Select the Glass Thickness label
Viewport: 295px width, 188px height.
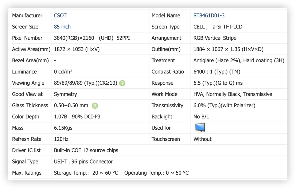[x=30, y=106]
